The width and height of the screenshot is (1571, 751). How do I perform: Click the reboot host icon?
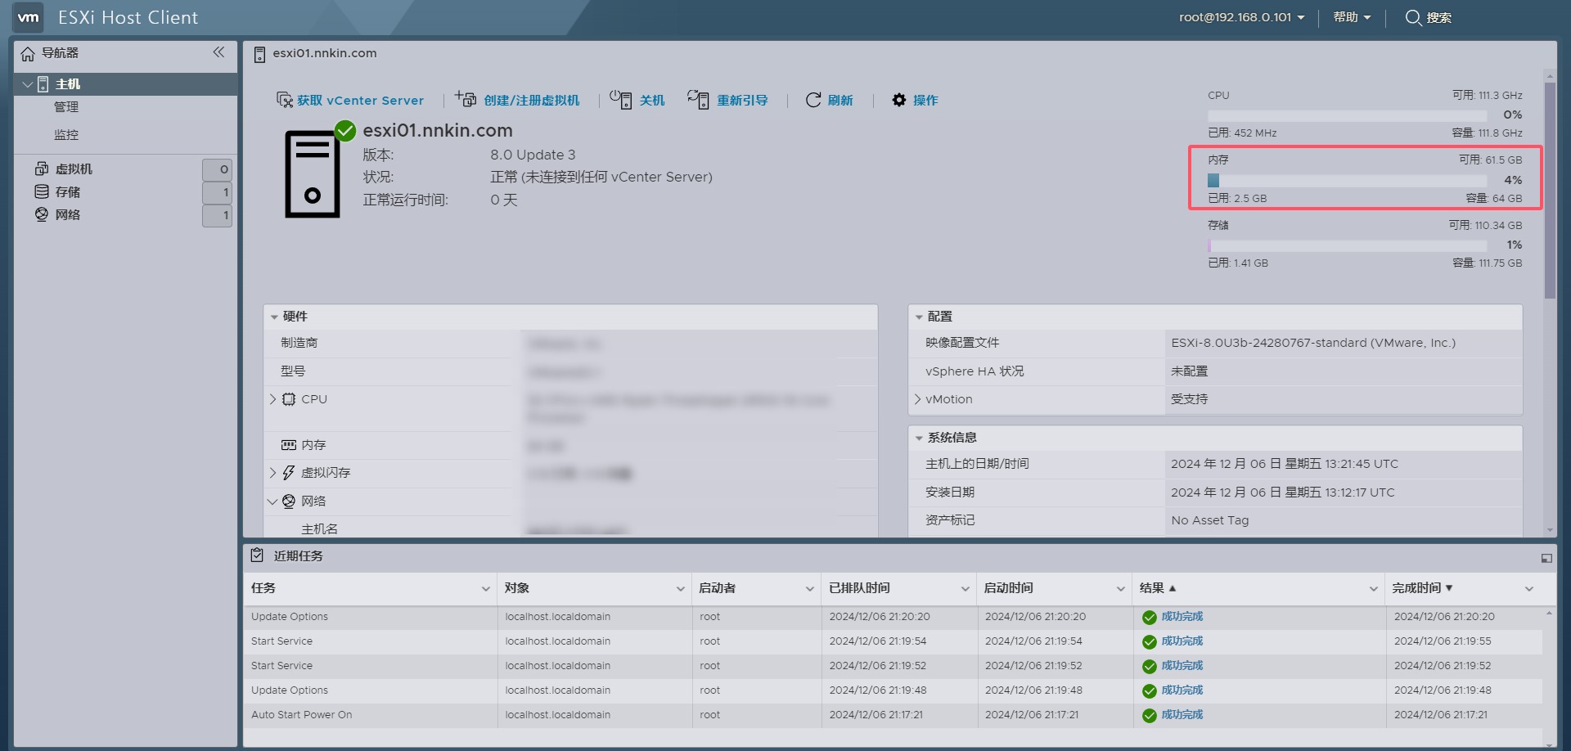(698, 100)
